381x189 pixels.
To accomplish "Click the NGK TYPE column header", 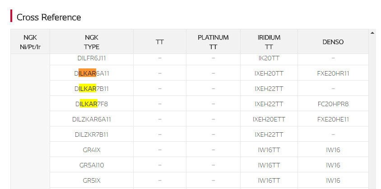I will tap(92, 42).
